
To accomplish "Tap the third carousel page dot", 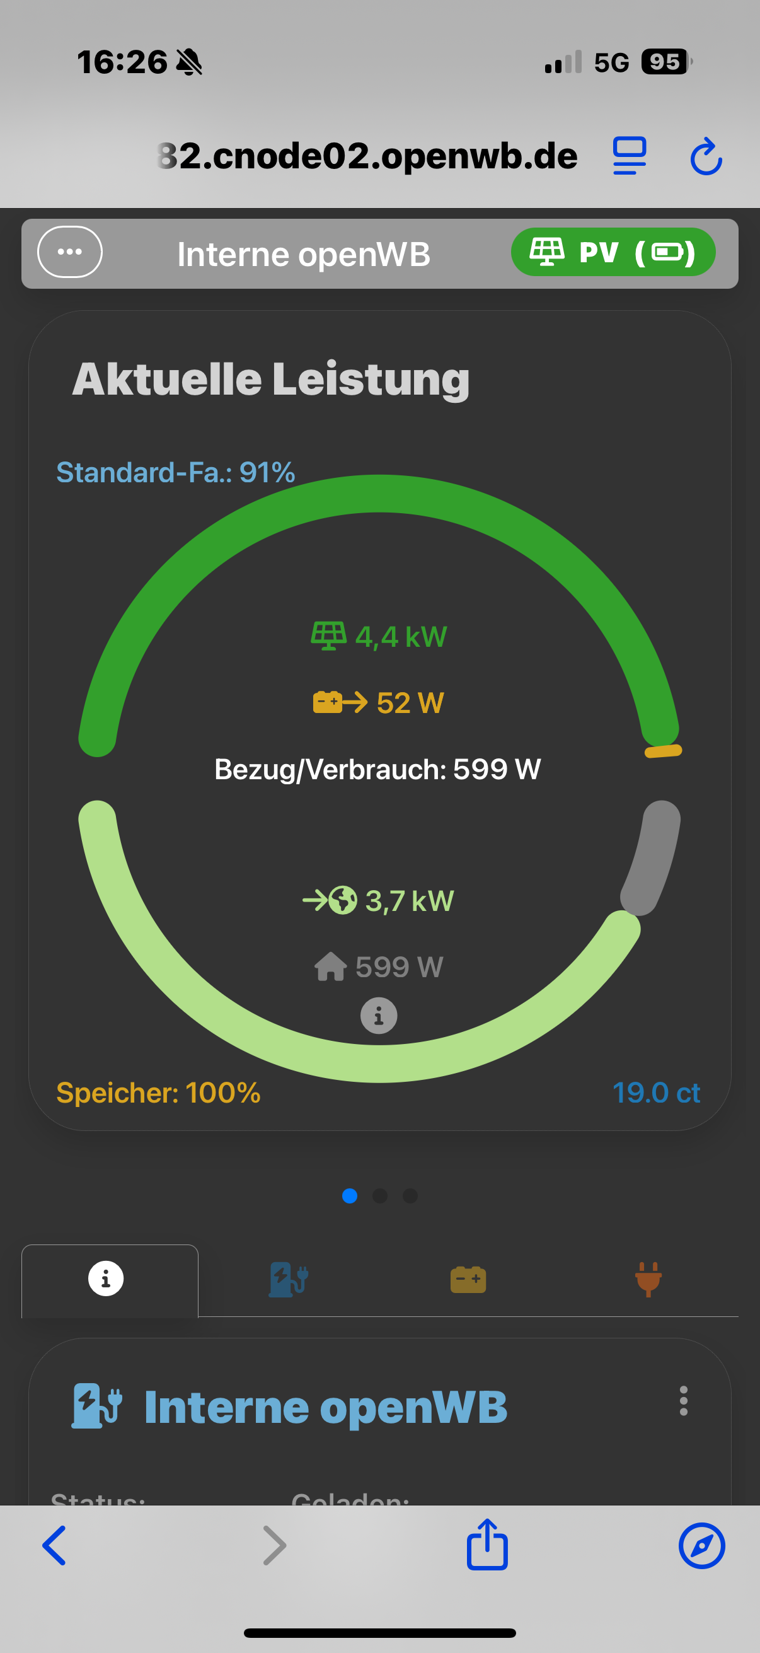I will 410,1195.
